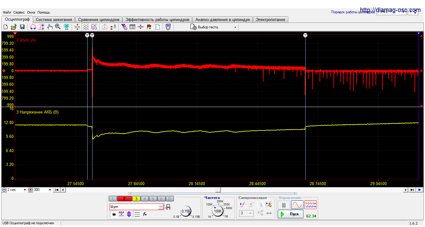
Task: Click the grid table icon in toolbar
Action: point(132,27)
